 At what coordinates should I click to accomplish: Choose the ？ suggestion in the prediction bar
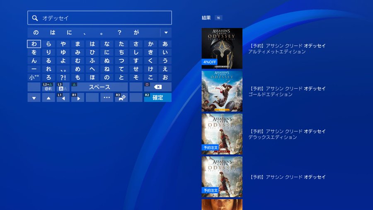[x=119, y=33]
